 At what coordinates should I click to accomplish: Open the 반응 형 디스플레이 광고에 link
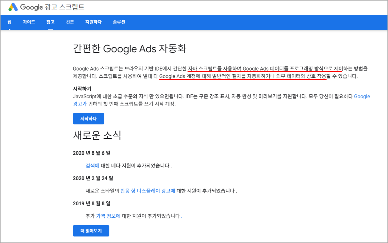148,191
